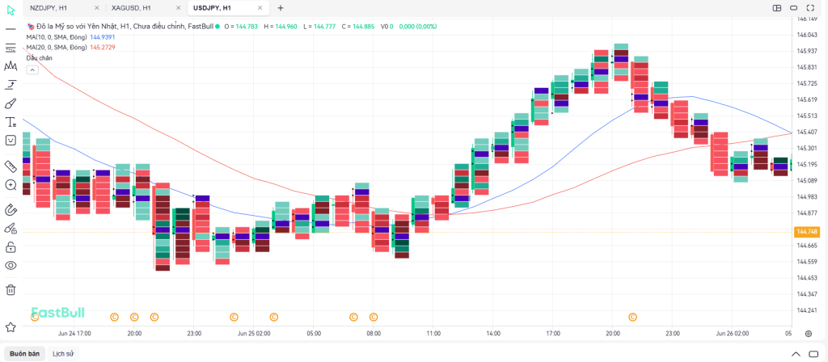The width and height of the screenshot is (828, 362).
Task: Click the favorites star icon
Action: [x=11, y=327]
